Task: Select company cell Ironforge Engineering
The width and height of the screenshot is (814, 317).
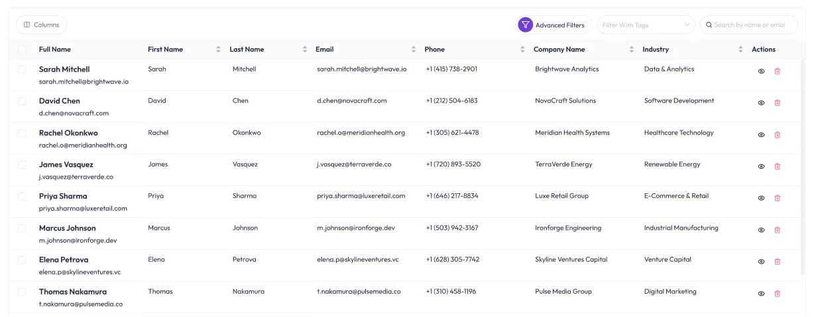Action: pyautogui.click(x=568, y=228)
